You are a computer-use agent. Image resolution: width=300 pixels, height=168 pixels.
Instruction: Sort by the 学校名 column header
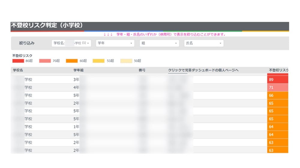pyautogui.click(x=18, y=70)
